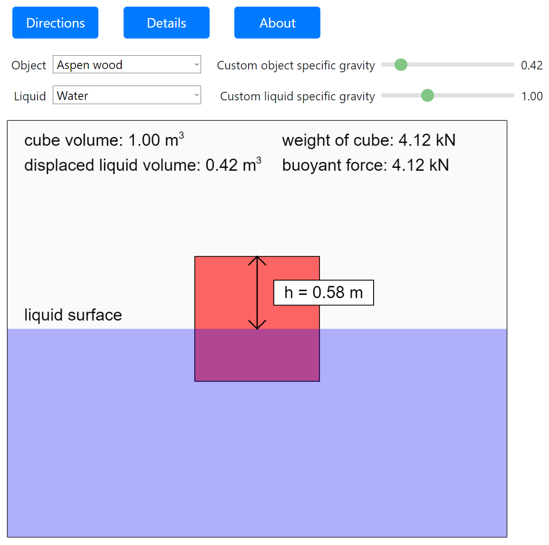The image size is (549, 545).
Task: Expand the Liquid dropdown showing Water
Action: coord(126,96)
